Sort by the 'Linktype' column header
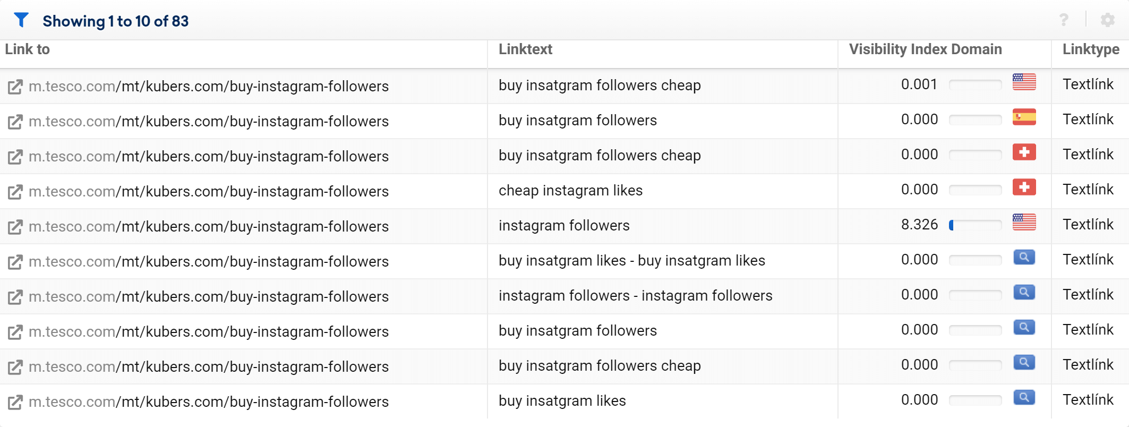Viewport: 1129px width, 427px height. coord(1091,49)
